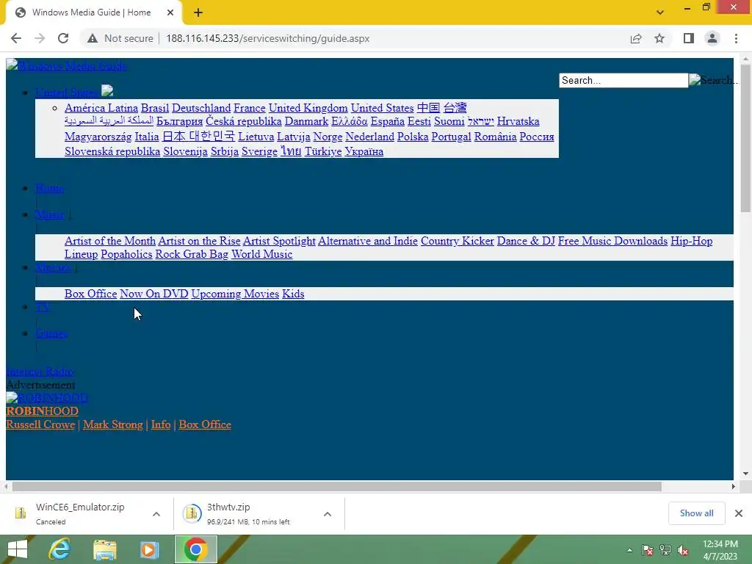Share this page via share icon
This screenshot has width=752, height=564.
[636, 38]
